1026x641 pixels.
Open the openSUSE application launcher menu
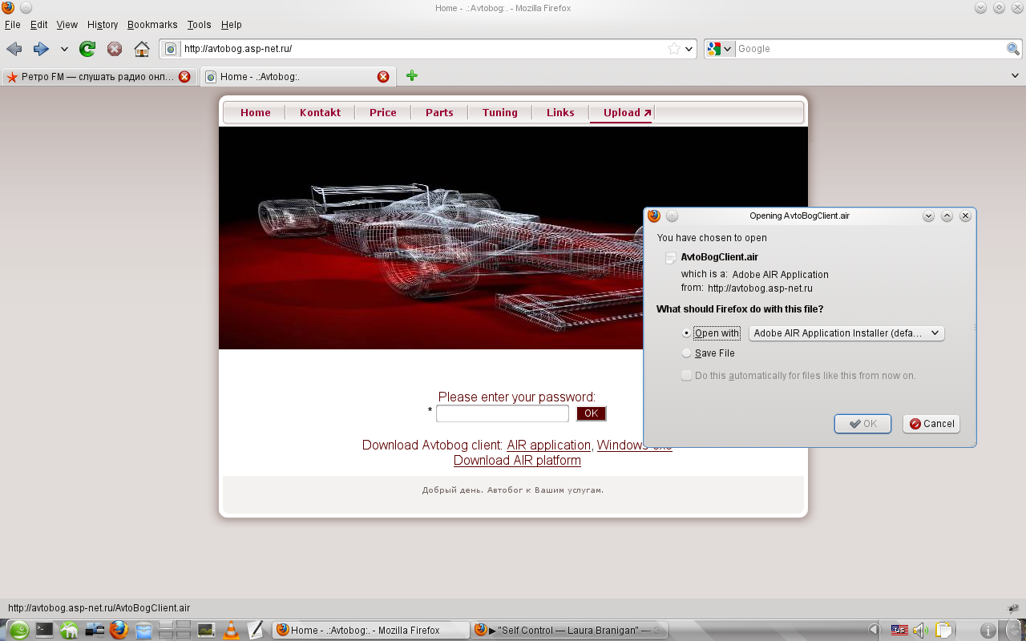[18, 630]
